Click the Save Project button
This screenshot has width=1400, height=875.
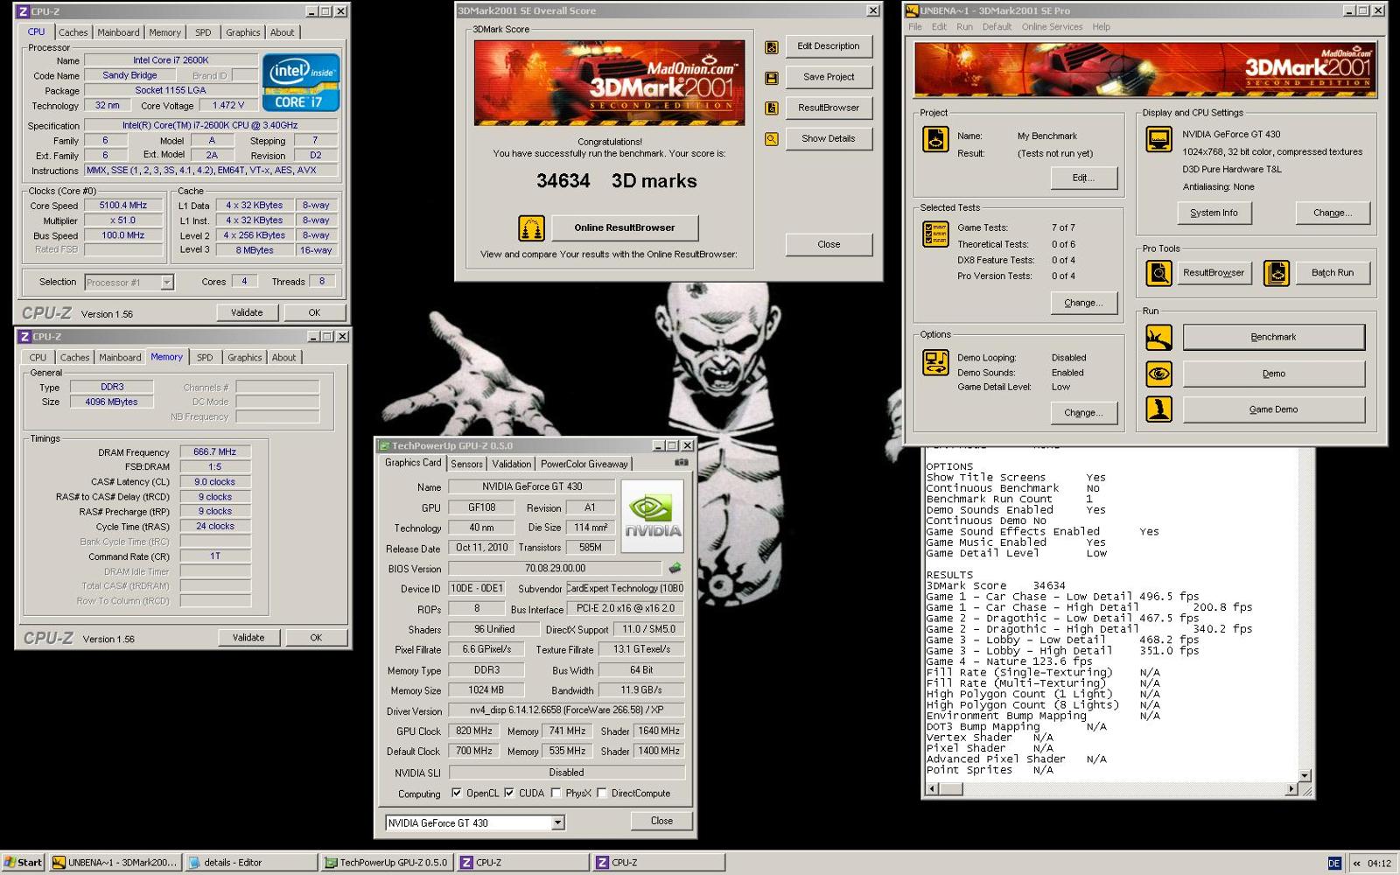(x=828, y=78)
